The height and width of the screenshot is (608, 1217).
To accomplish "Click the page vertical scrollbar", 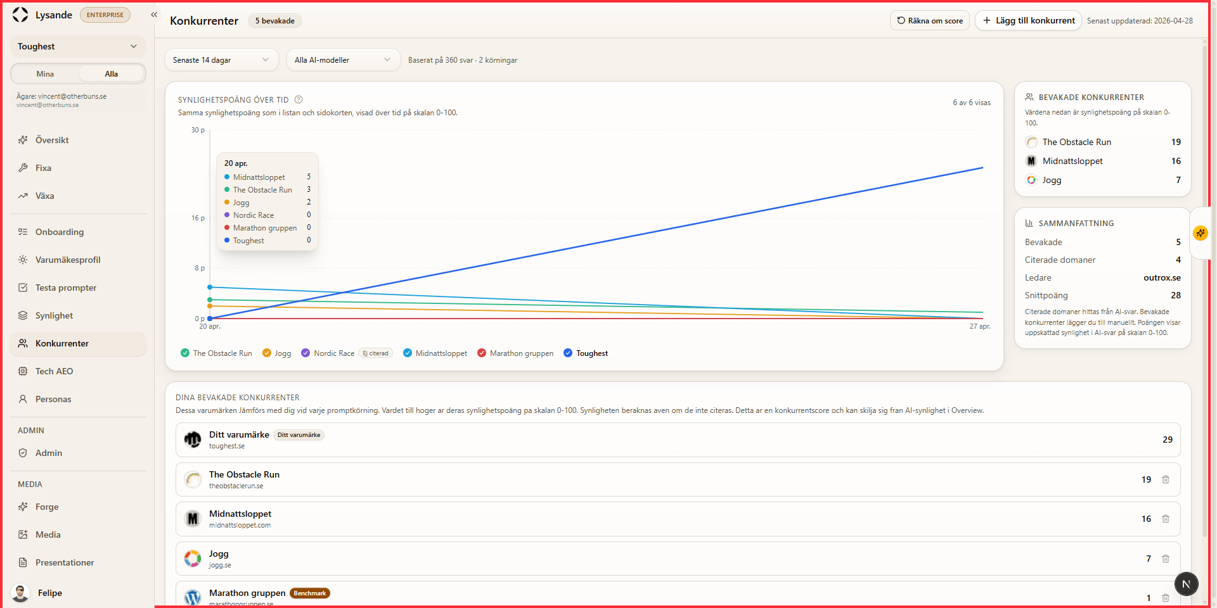I will (1205, 291).
